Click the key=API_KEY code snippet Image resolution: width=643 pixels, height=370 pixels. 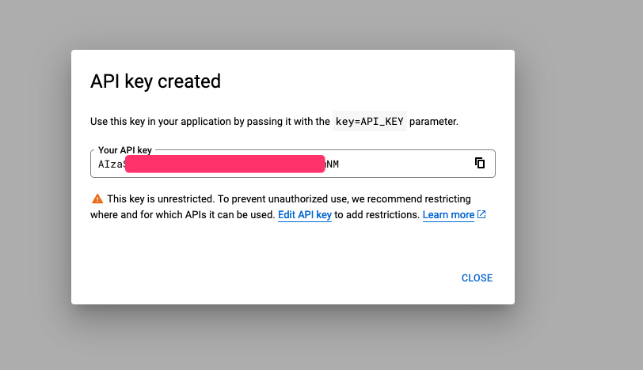(370, 122)
